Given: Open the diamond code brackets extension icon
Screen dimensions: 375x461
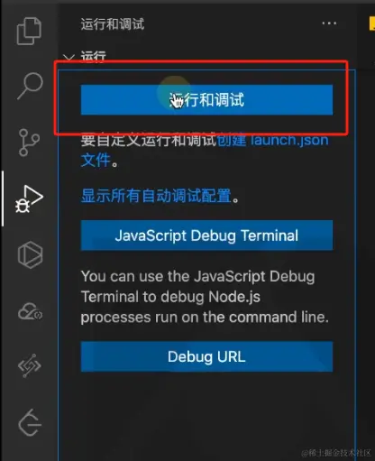Looking at the screenshot, I should pyautogui.click(x=29, y=365).
